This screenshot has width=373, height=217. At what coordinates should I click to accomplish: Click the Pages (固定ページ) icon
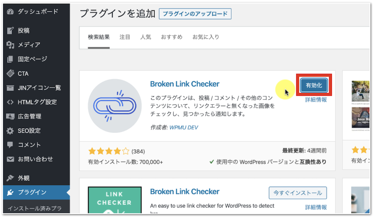pos(10,59)
